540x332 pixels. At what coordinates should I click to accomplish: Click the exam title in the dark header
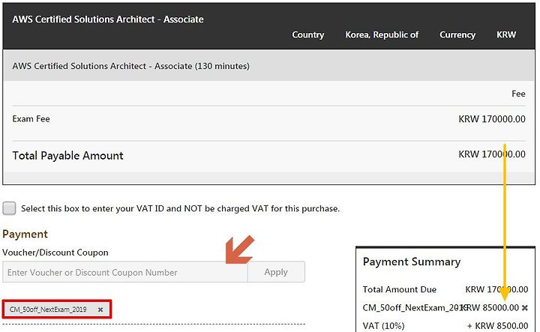point(108,19)
